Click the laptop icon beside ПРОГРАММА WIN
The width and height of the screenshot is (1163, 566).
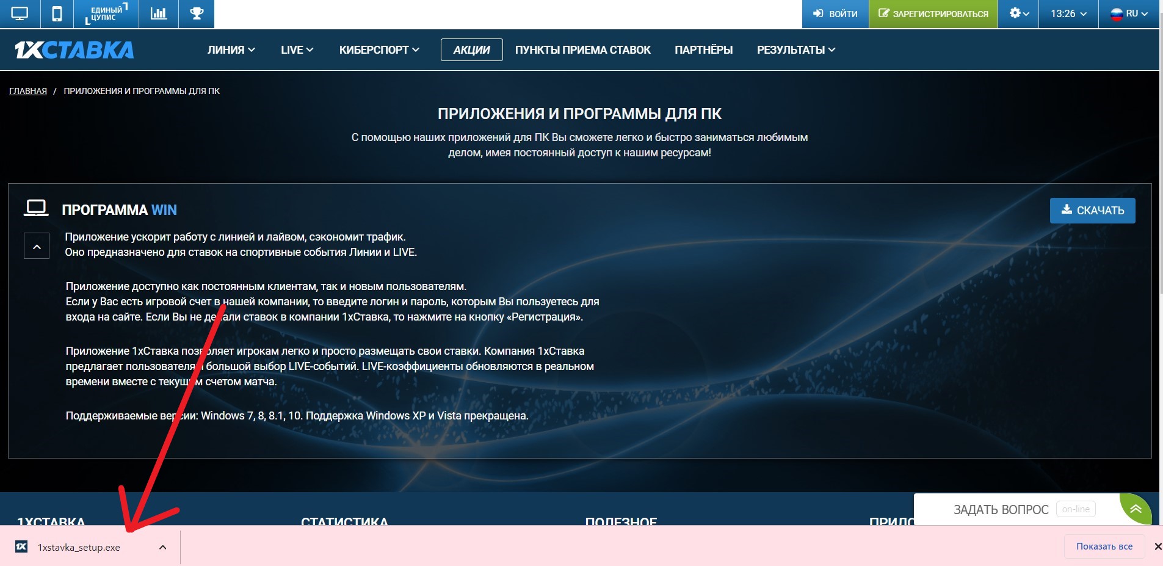point(36,208)
